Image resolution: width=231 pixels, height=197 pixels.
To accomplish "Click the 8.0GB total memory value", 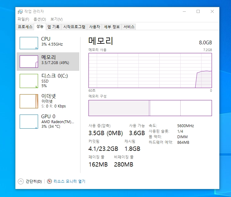I will (x=206, y=42).
